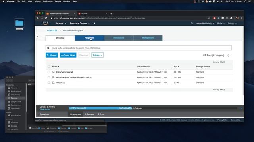Open the AWS notifications bell

coord(192,23)
